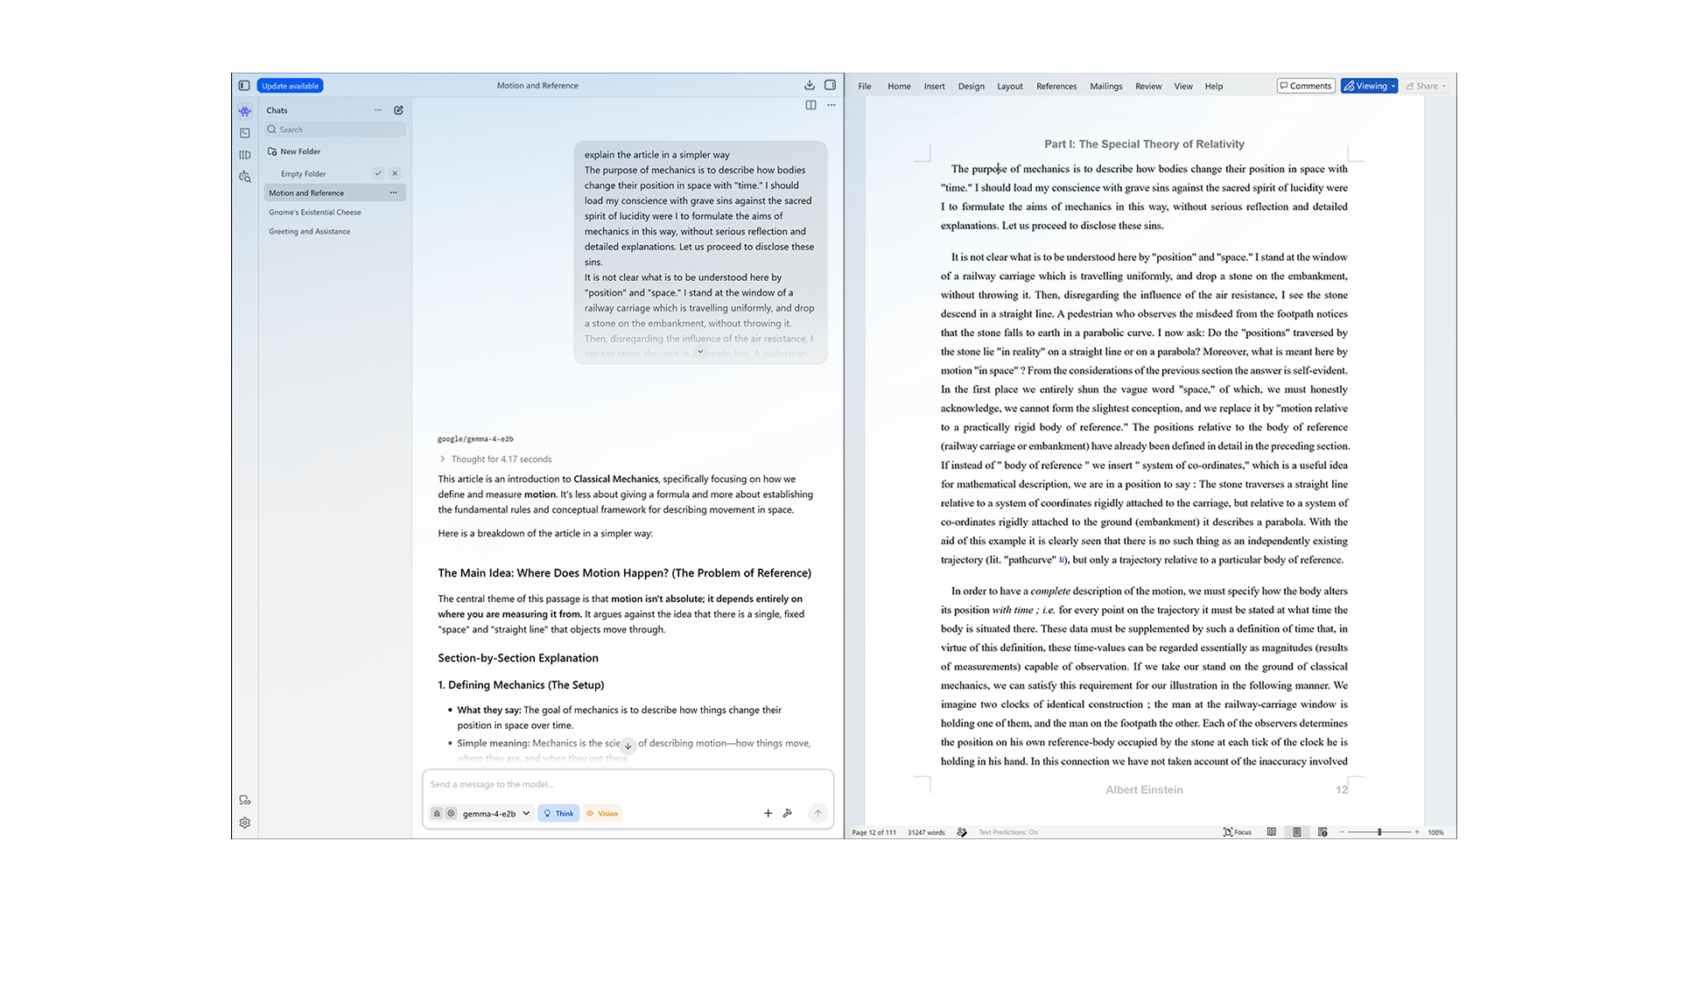Open the spelling proofing icon in Word status bar
Viewport: 1691px width, 1002px height.
[x=962, y=833]
